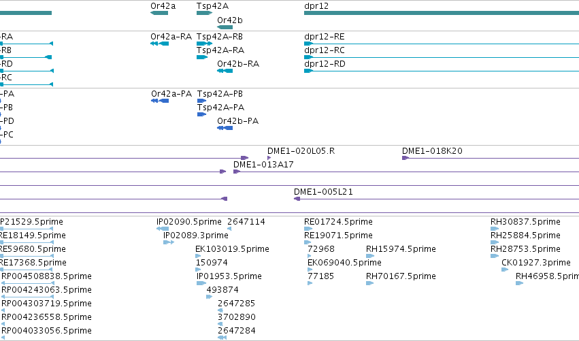Select EST IP01953.5prime
Image resolution: width=579 pixels, height=341 pixels.
(201, 283)
